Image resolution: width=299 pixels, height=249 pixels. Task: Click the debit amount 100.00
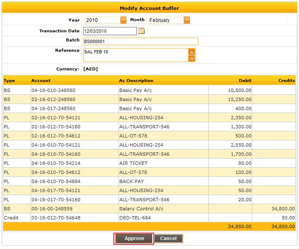(x=243, y=172)
